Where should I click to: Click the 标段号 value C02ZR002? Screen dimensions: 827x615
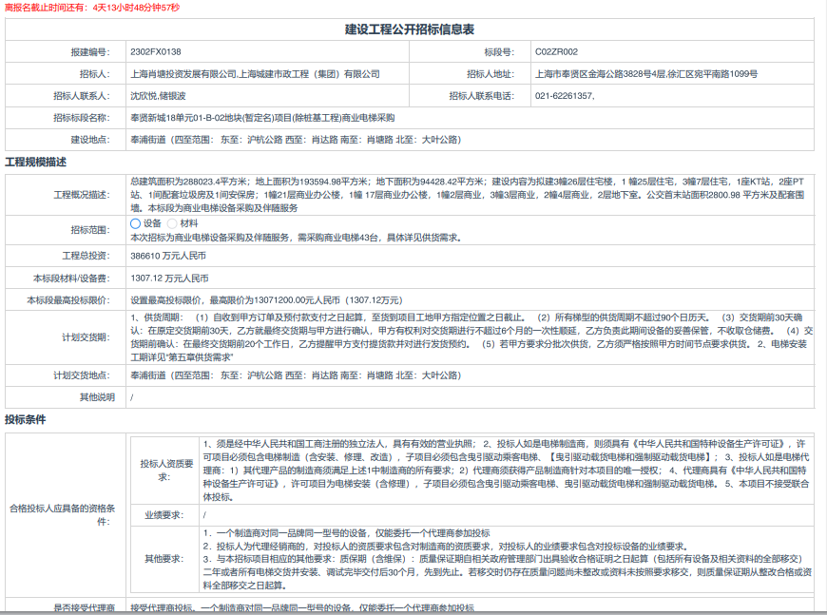[556, 52]
